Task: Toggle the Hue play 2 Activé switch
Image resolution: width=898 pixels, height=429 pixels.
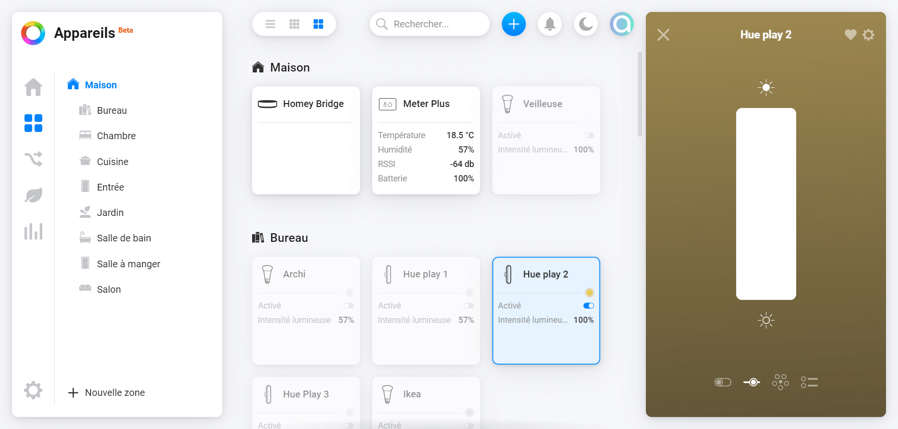Action: [x=589, y=306]
